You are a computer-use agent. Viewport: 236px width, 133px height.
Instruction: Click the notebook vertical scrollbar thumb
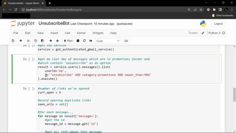pyautogui.click(x=235, y=95)
